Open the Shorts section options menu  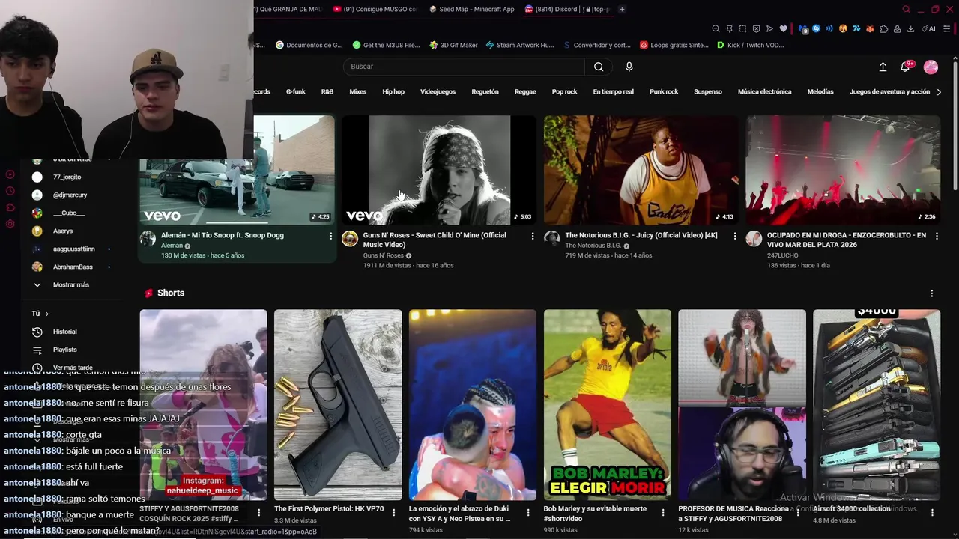[x=931, y=293]
